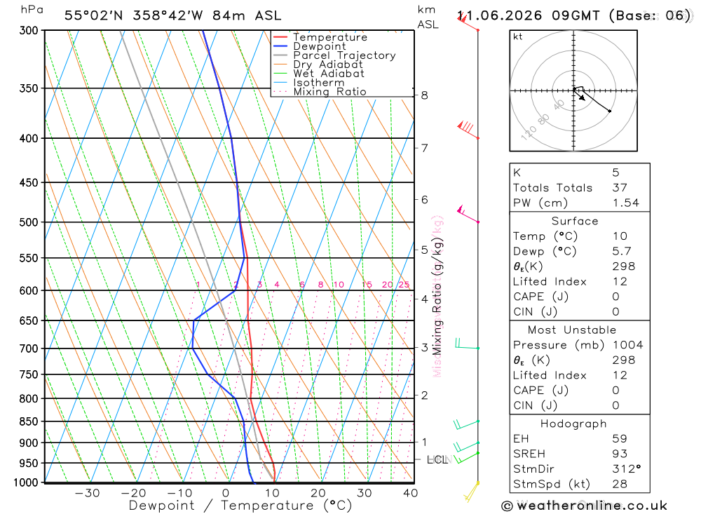Click the hodograph ring label 120
Image resolution: width=701 pixels, height=514 pixels.
pyautogui.click(x=529, y=133)
